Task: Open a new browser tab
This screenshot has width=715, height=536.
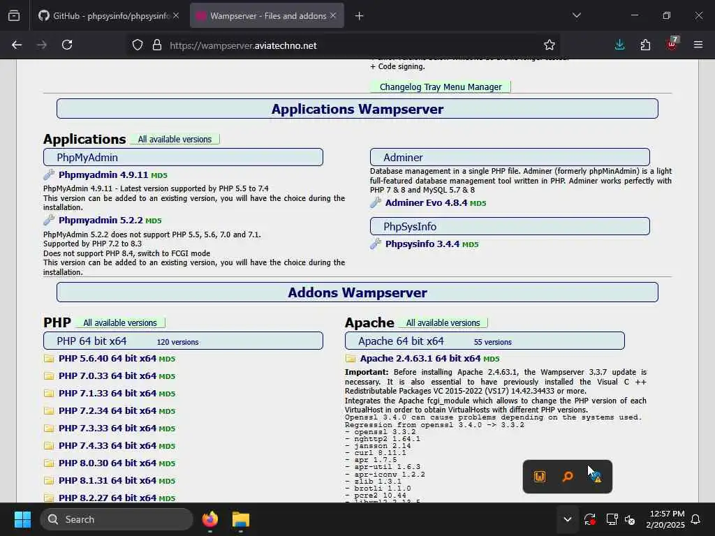Action: point(359,16)
